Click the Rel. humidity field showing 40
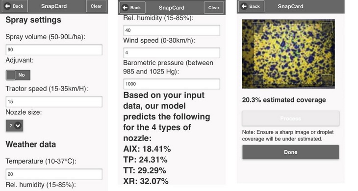Image resolution: width=358 pixels, height=191 pixels. tap(172, 30)
